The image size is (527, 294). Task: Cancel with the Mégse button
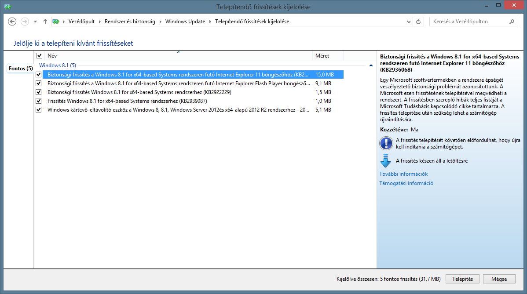[x=499, y=279]
